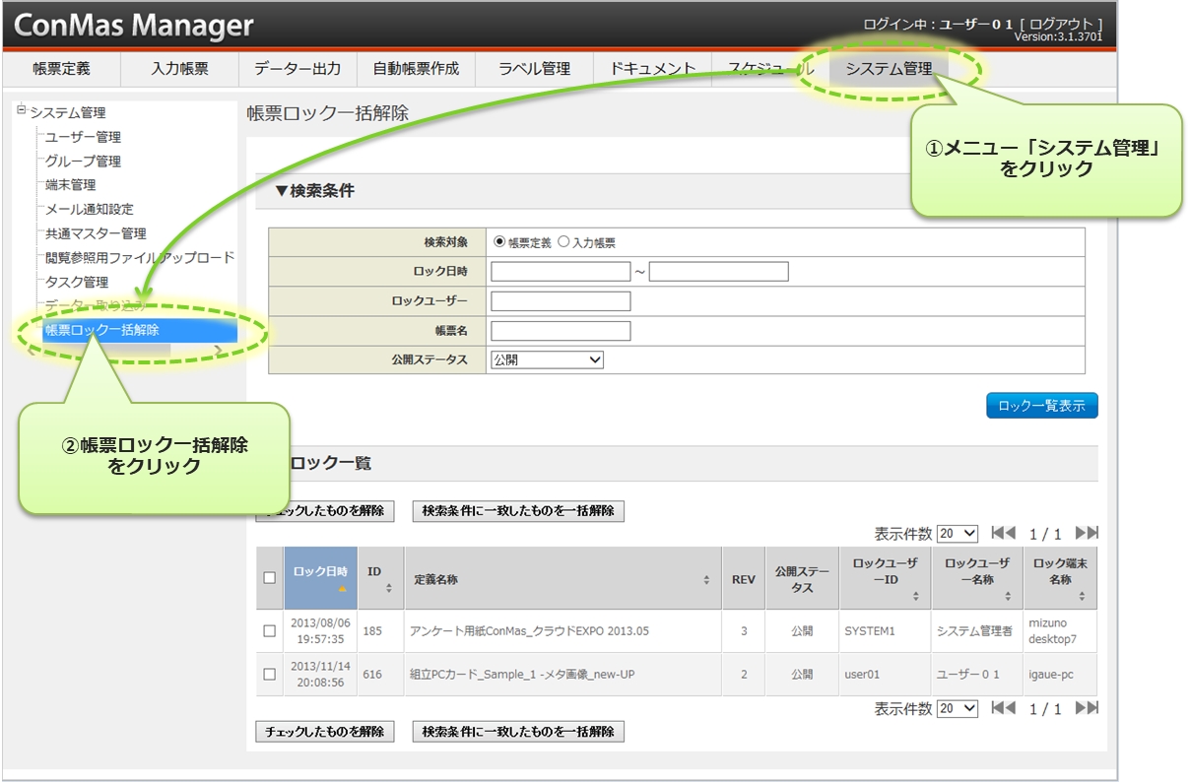
Task: Click last-page arrow in bottom pager
Action: pyautogui.click(x=1087, y=708)
